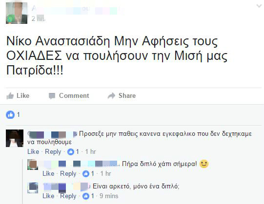
Task: Reply to the 'Πήρα διπλό χάπι σήμερα' comment
Action: (x=68, y=174)
